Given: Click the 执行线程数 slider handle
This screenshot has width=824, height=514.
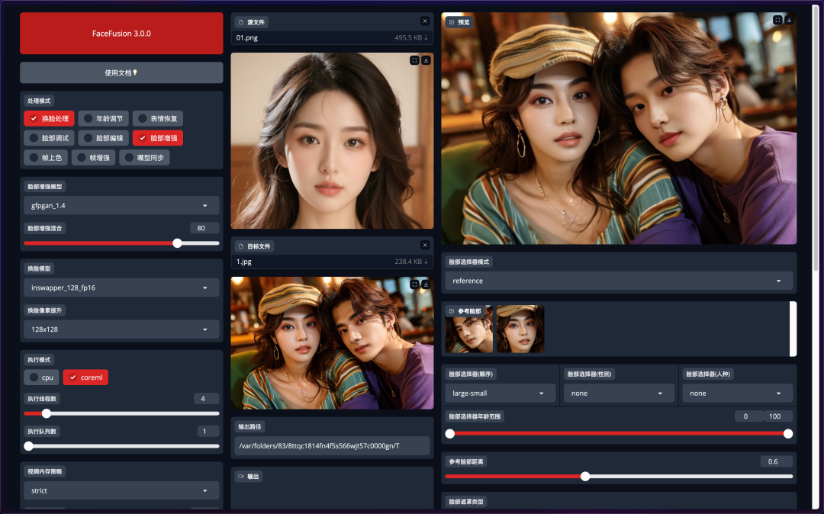Looking at the screenshot, I should click(x=47, y=414).
